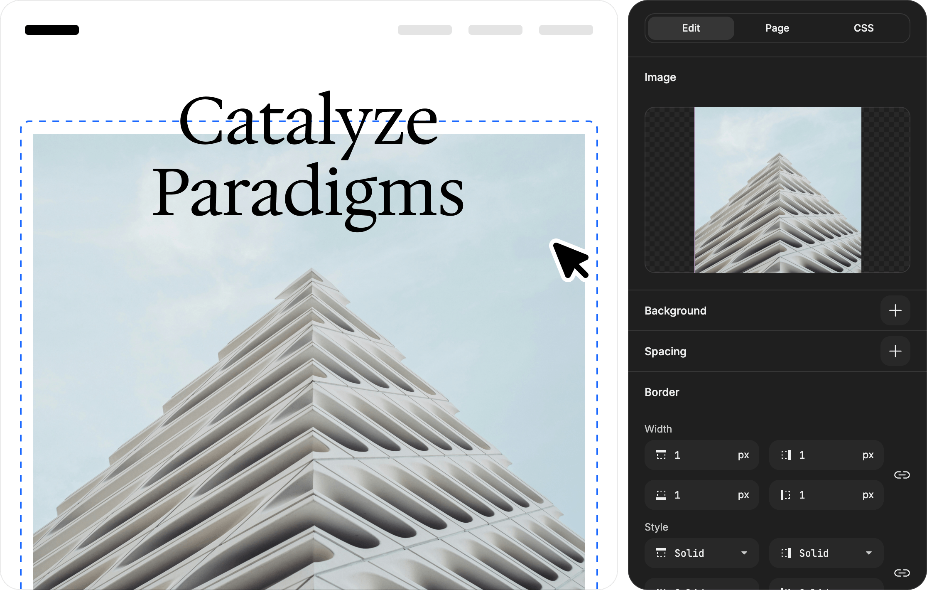Toggle the link icon to sync border widths
Viewport: 927px width, 590px height.
902,474
